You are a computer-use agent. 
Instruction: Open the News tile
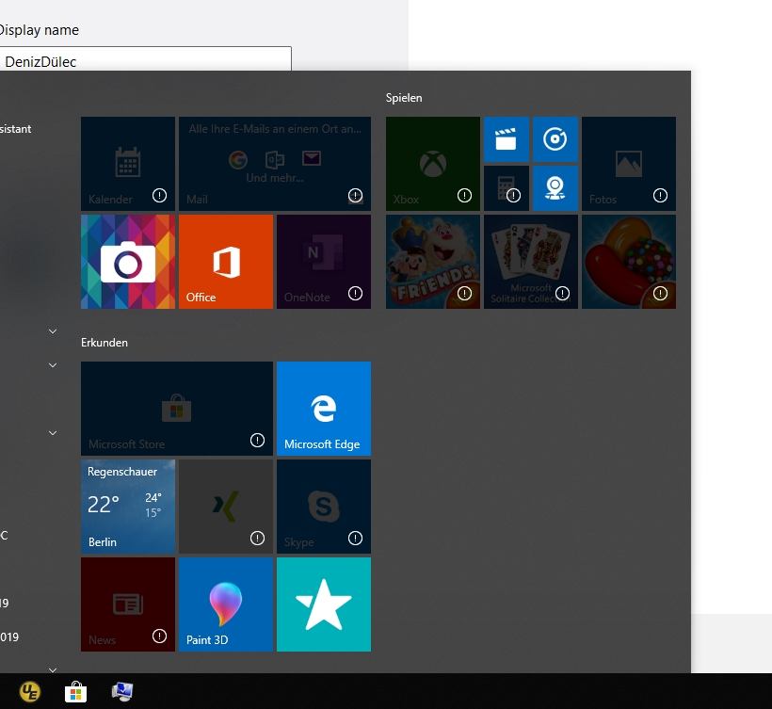pos(128,604)
